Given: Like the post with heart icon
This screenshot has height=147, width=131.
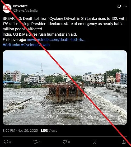Looking at the screenshot, I should click(x=65, y=142).
